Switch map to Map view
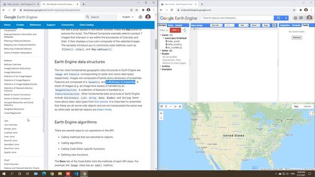Viewport: 315px width, 177px height. click(x=296, y=107)
